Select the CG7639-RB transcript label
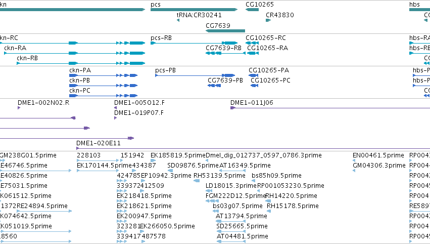Image resolution: width=430 pixels, height=244 pixels. coord(223,48)
